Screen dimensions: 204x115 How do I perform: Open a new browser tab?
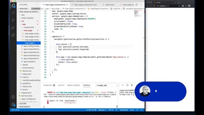(179, 2)
